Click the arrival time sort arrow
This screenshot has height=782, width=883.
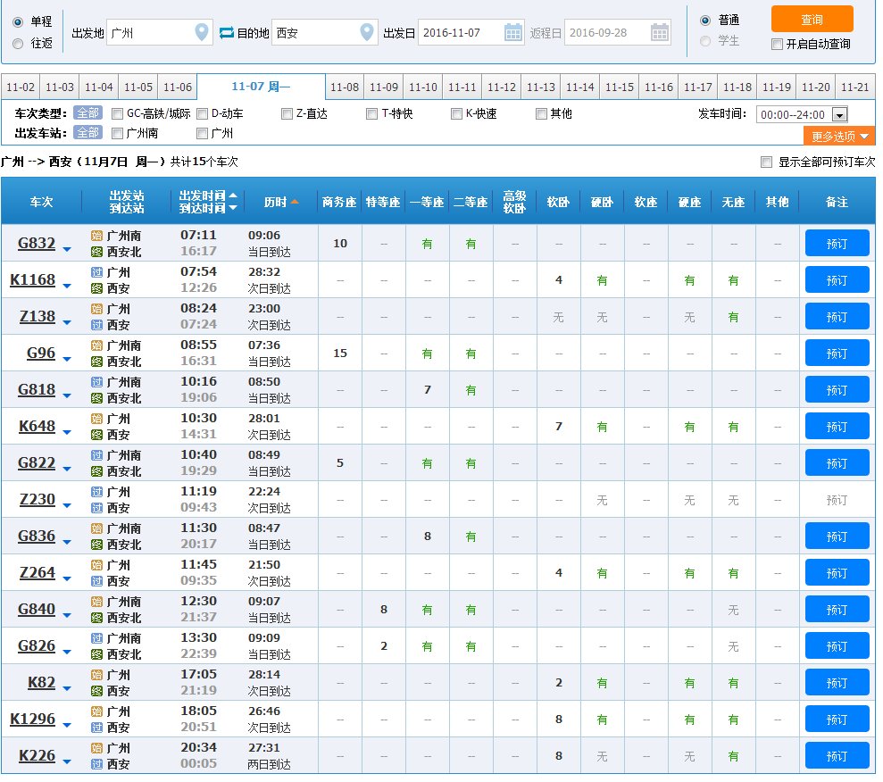[233, 207]
